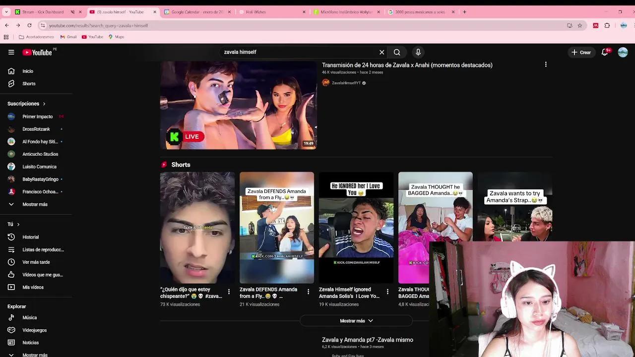The width and height of the screenshot is (635, 357).
Task: Start voice search with the microphone
Action: 418,52
